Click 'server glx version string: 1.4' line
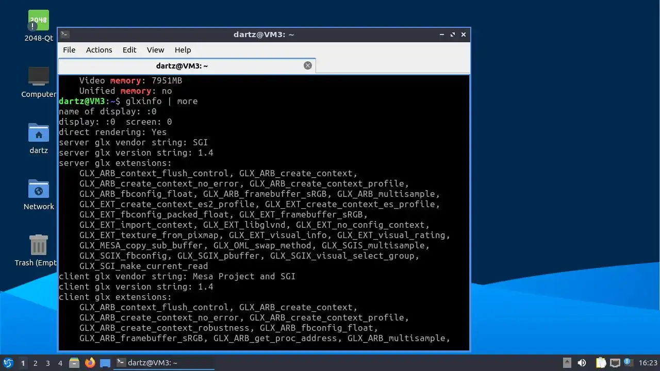 pyautogui.click(x=136, y=153)
